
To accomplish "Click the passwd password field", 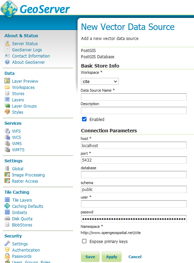I will (x=134, y=219).
